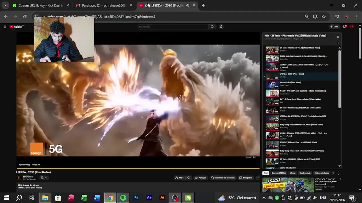This screenshot has height=203, width=362.
Task: Mute the LFERDA tab audio speaker icon
Action: 187,5
